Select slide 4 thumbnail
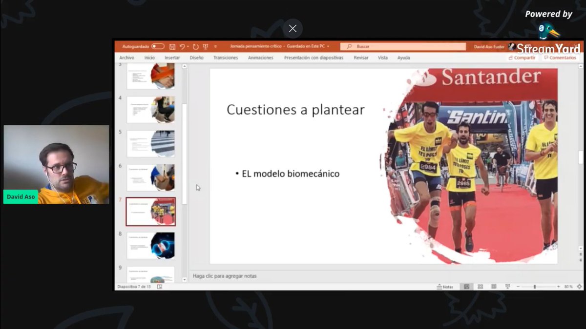This screenshot has width=586, height=329. click(150, 109)
